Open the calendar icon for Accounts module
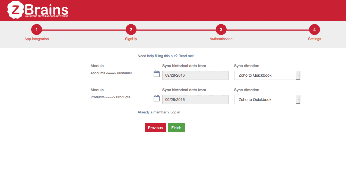 click(157, 74)
